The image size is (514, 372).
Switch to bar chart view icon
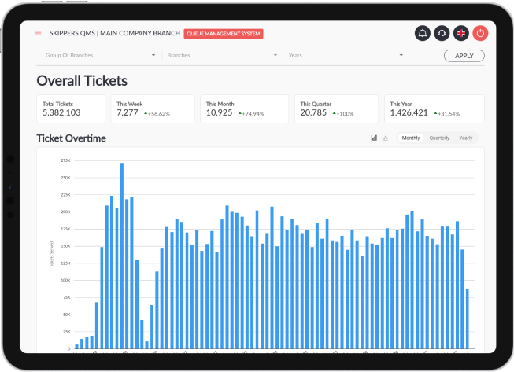374,138
